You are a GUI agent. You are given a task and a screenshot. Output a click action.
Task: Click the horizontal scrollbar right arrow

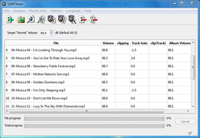188,111
